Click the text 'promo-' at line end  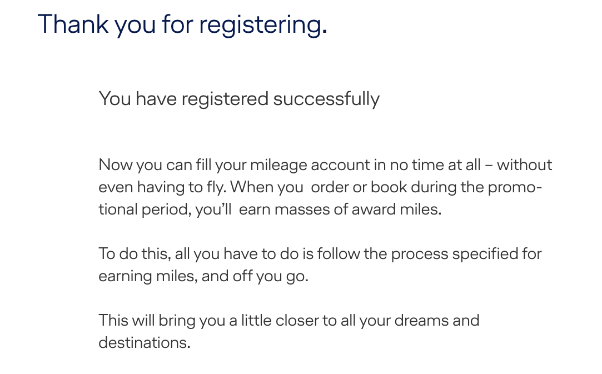[515, 188]
